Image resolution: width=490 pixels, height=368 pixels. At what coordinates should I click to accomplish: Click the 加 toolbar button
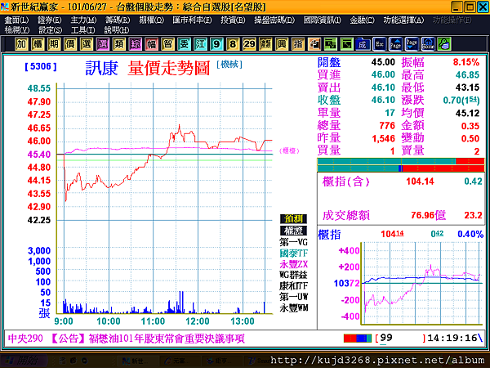click(x=21, y=44)
